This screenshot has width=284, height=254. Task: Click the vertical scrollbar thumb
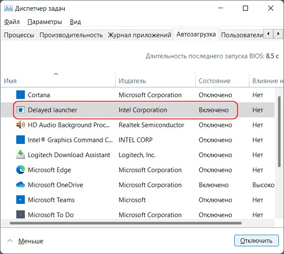pyautogui.click(x=279, y=131)
